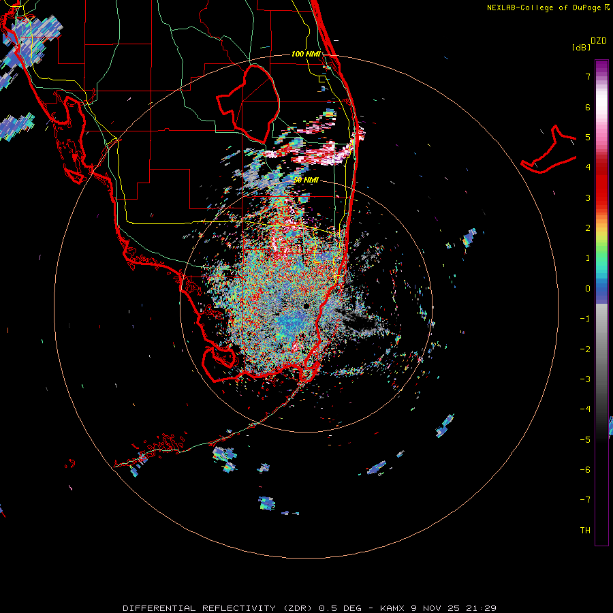Click the 5 value on the color scale
Screen dimensions: 613x613
(588, 137)
